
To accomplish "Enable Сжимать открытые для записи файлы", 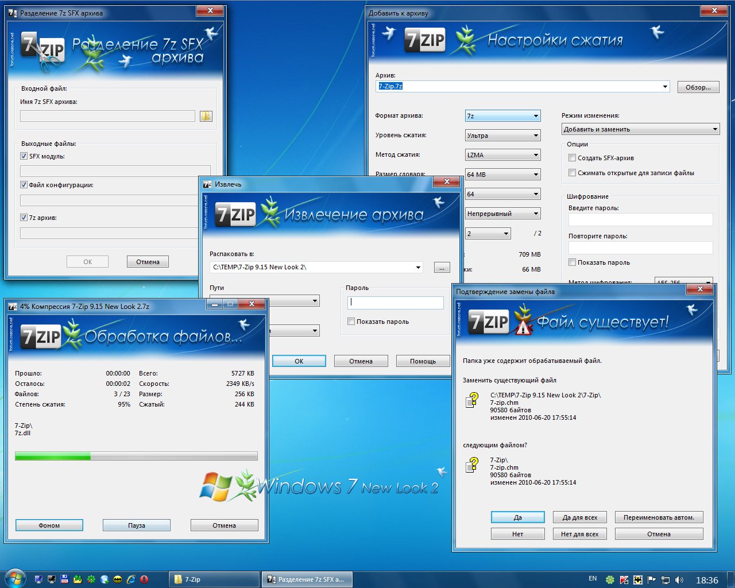I will coord(572,173).
